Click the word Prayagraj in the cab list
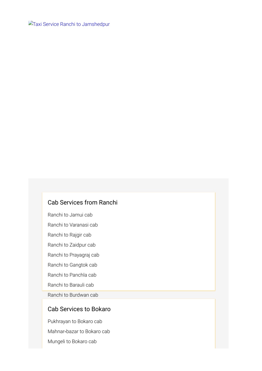The height and width of the screenshot is (371, 262). 80,255
